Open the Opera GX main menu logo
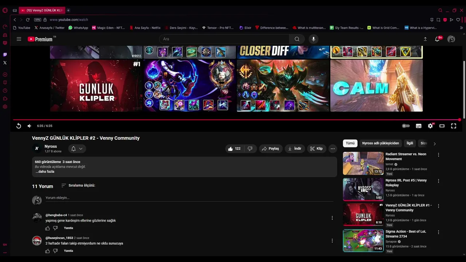This screenshot has height=262, width=466. pyautogui.click(x=5, y=10)
